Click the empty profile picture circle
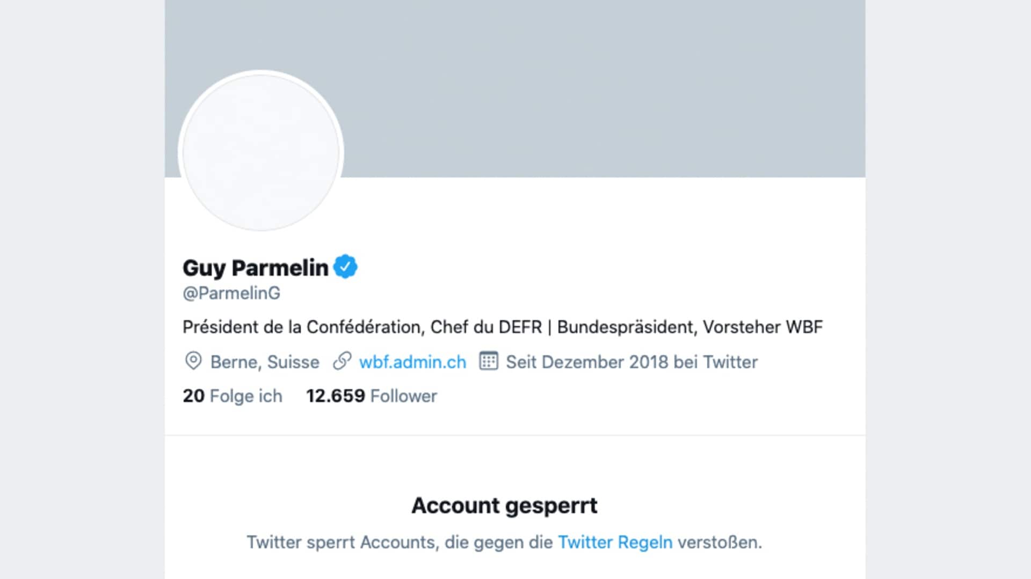 tap(261, 152)
